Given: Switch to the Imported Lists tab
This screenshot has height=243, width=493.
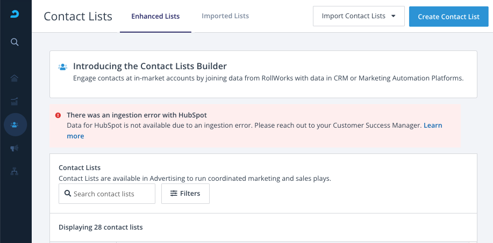Looking at the screenshot, I should click(225, 16).
